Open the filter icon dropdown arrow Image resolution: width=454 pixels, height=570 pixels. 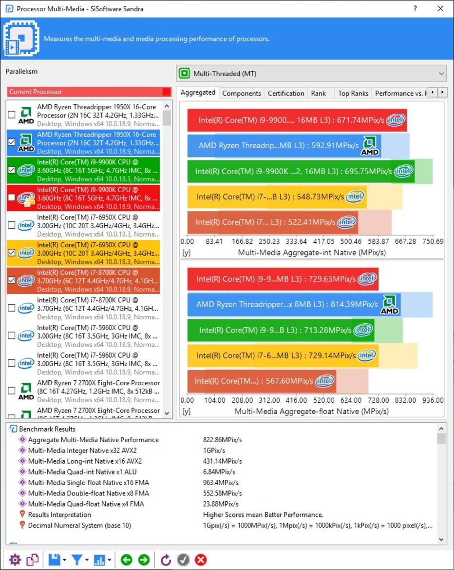(x=87, y=560)
